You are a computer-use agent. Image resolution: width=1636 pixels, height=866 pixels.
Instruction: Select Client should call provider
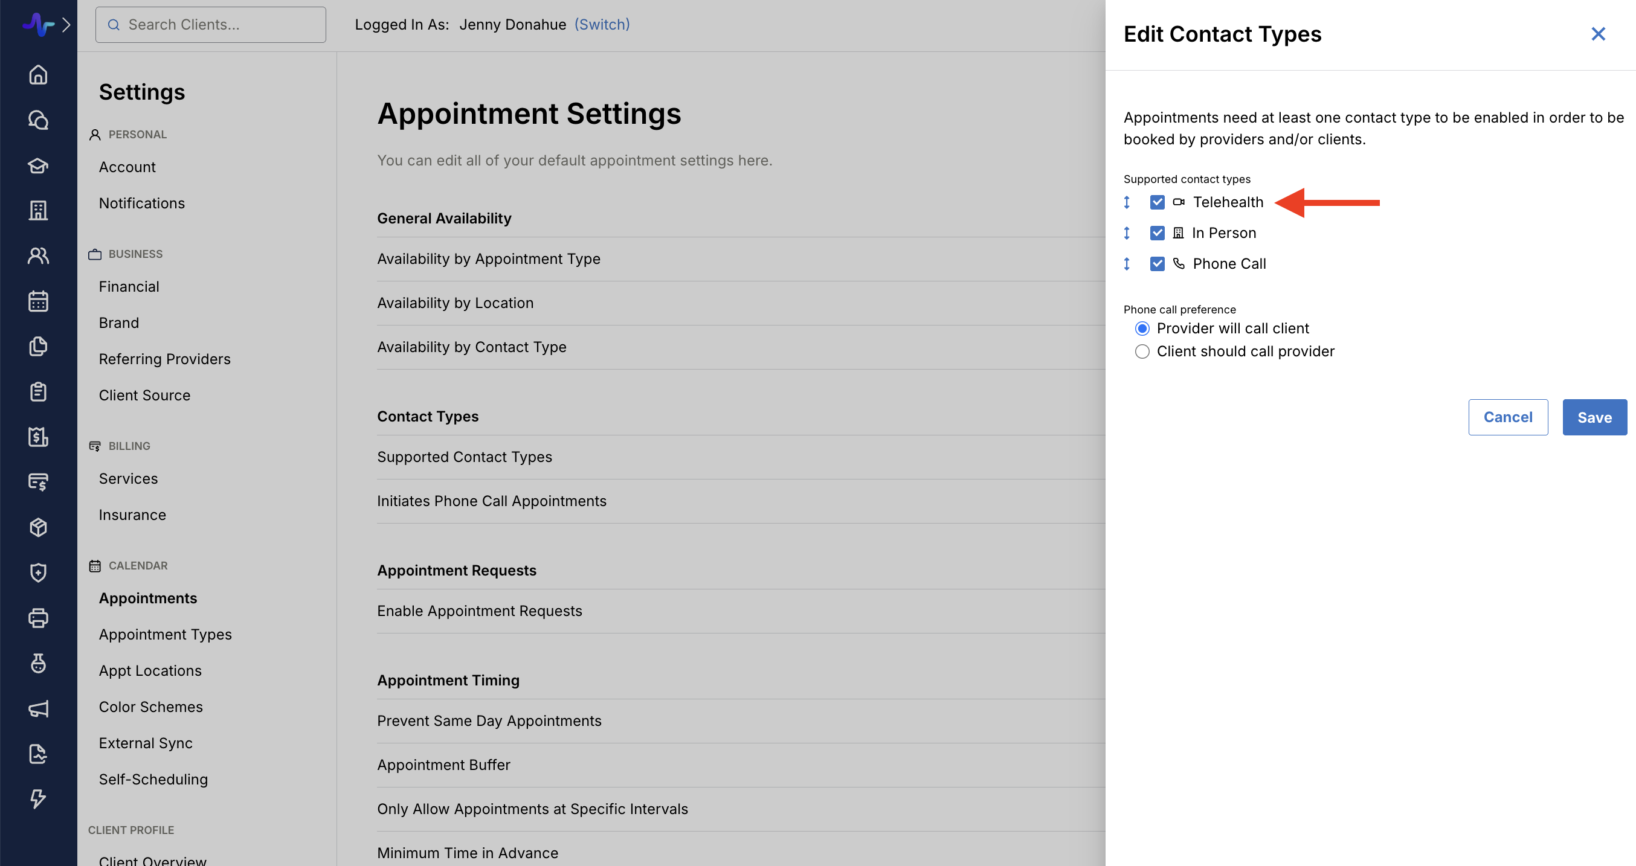(x=1142, y=351)
